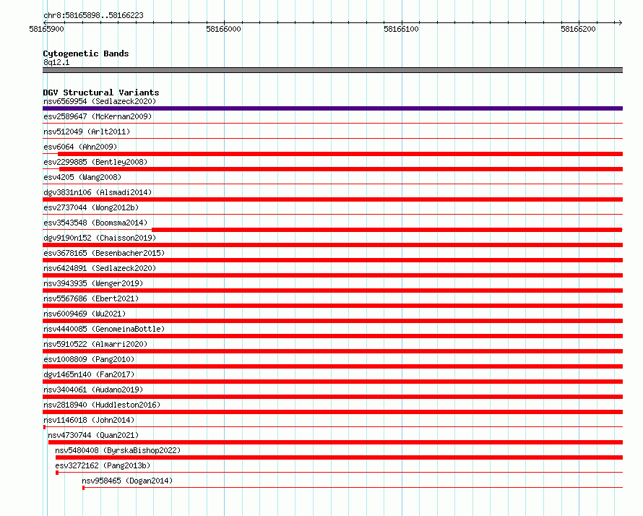Image resolution: width=643 pixels, height=516 pixels.
Task: Open variant esv4205 (Wang2008)
Action: click(82, 177)
